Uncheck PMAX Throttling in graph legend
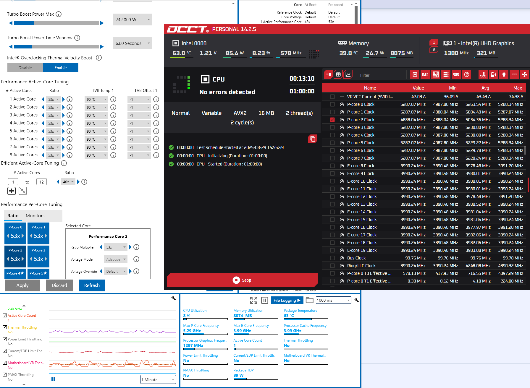The image size is (530, 388). [x=5, y=375]
